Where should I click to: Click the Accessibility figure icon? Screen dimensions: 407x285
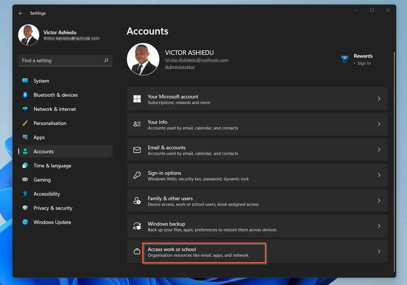(25, 194)
